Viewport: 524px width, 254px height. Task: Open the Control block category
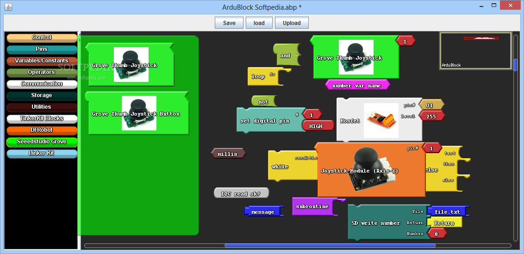pos(42,38)
